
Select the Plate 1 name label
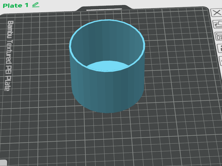coord(15,6)
